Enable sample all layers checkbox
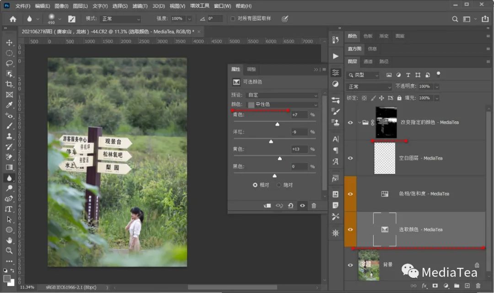 tap(233, 19)
